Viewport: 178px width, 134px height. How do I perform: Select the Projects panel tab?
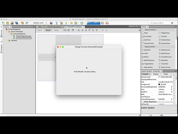(6, 27)
